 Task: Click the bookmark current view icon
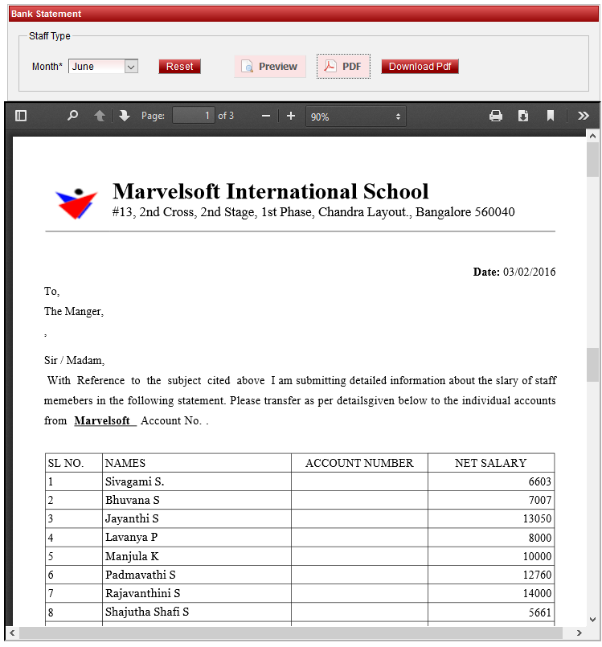coord(551,116)
